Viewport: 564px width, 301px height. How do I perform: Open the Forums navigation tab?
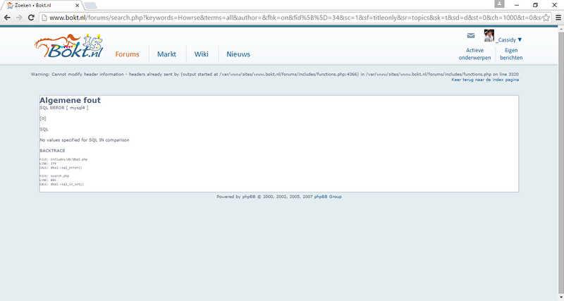tap(127, 54)
